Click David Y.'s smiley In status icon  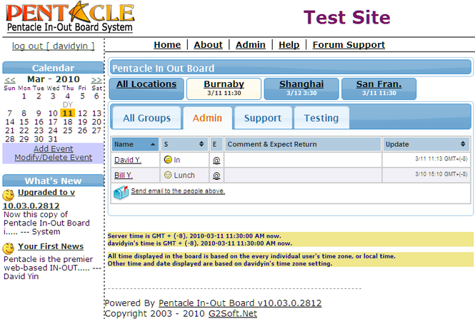pyautogui.click(x=168, y=159)
